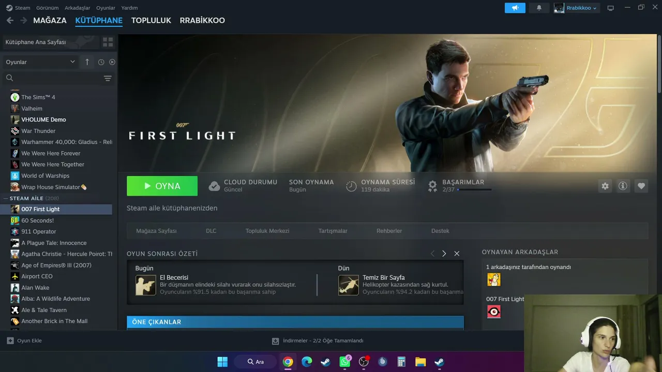662x372 pixels.
Task: Collapse the STEAM AİLE category
Action: tap(31, 198)
